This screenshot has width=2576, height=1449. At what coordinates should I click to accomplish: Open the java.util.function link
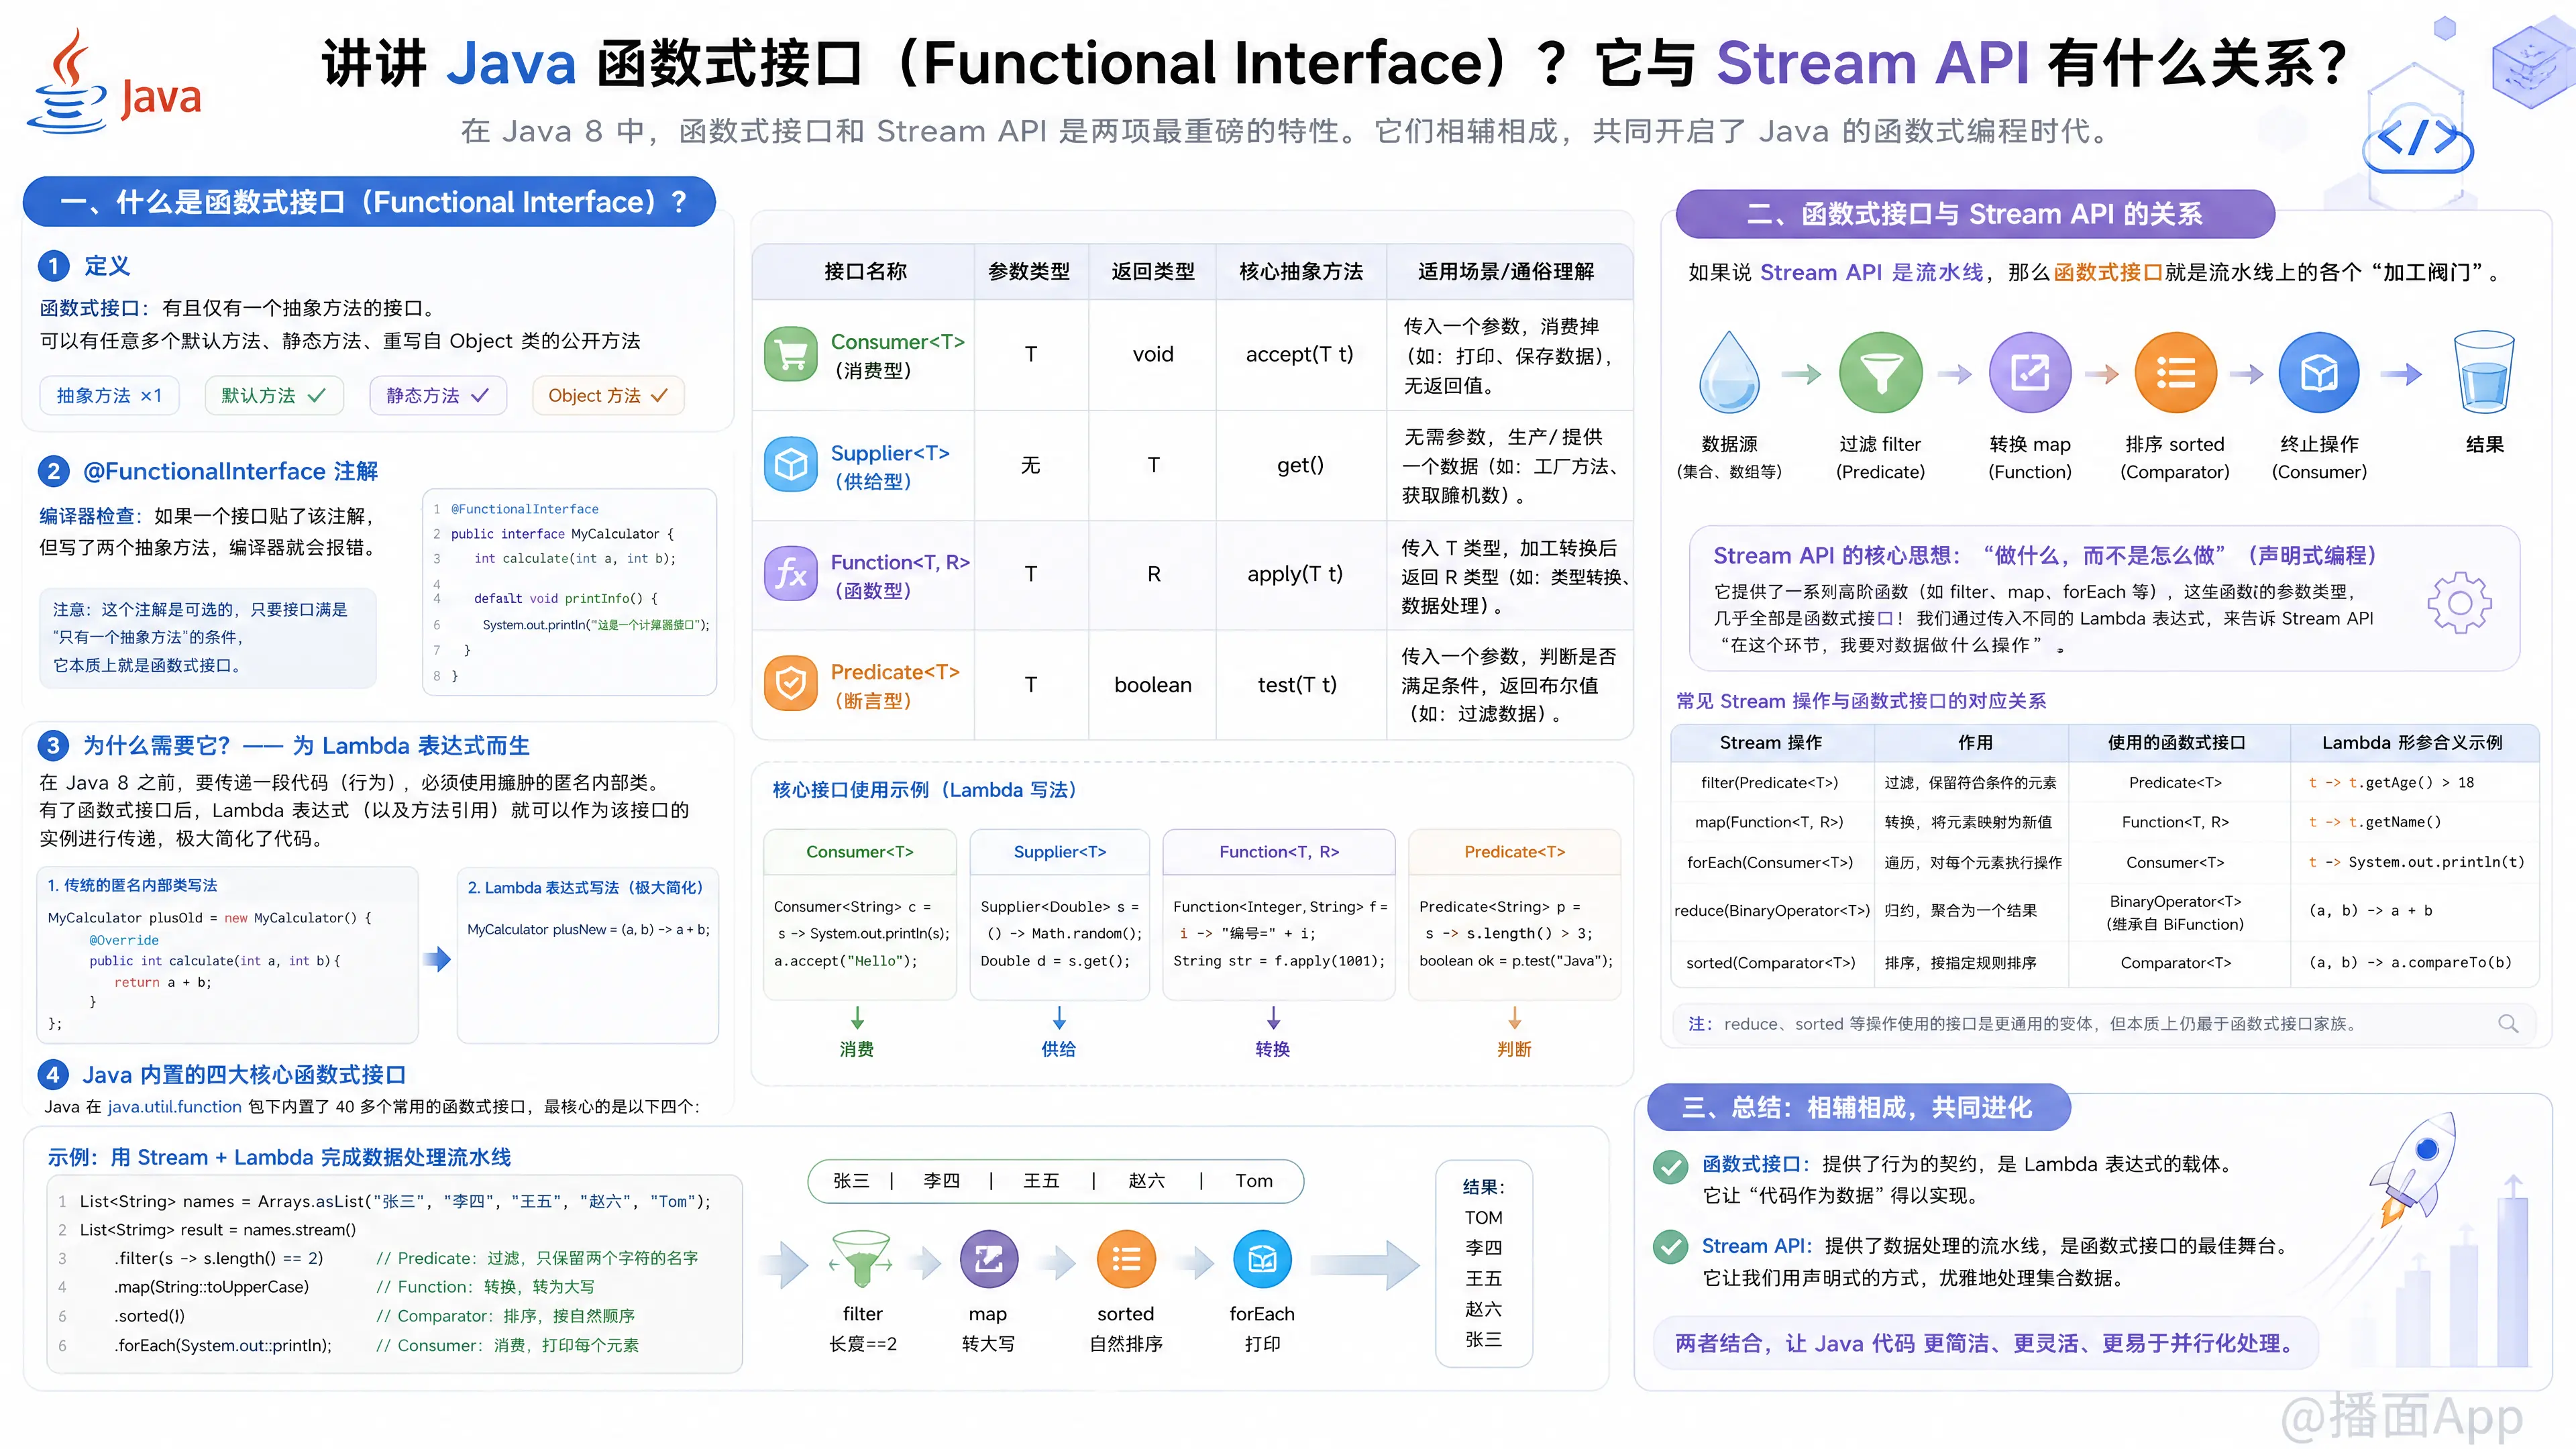175,1106
